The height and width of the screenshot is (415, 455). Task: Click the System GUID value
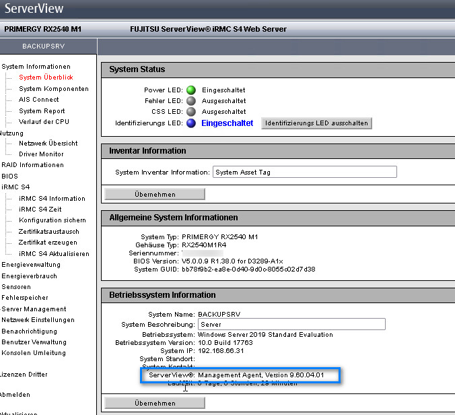[248, 269]
